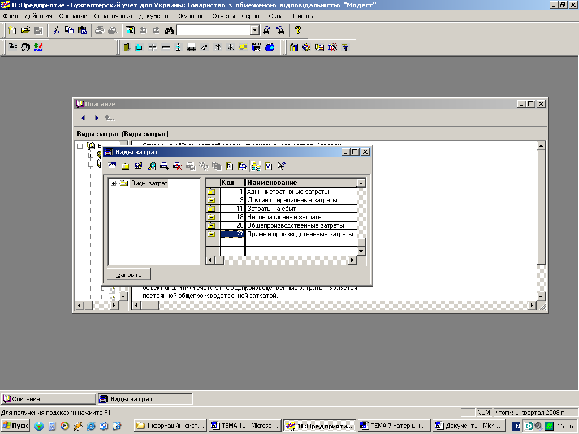The height and width of the screenshot is (434, 579).
Task: Click the blue piggy bank icon
Action: coord(270,47)
